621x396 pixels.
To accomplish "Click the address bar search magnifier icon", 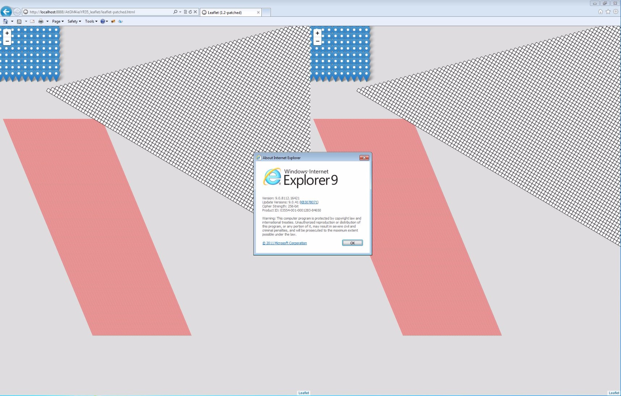I will [175, 12].
